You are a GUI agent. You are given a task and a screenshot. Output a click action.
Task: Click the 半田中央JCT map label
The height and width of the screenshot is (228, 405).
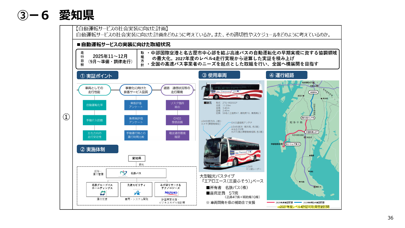[x=312, y=132]
